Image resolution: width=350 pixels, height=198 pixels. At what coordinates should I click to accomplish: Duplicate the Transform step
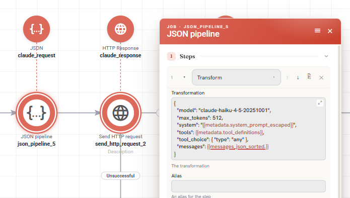click(309, 76)
